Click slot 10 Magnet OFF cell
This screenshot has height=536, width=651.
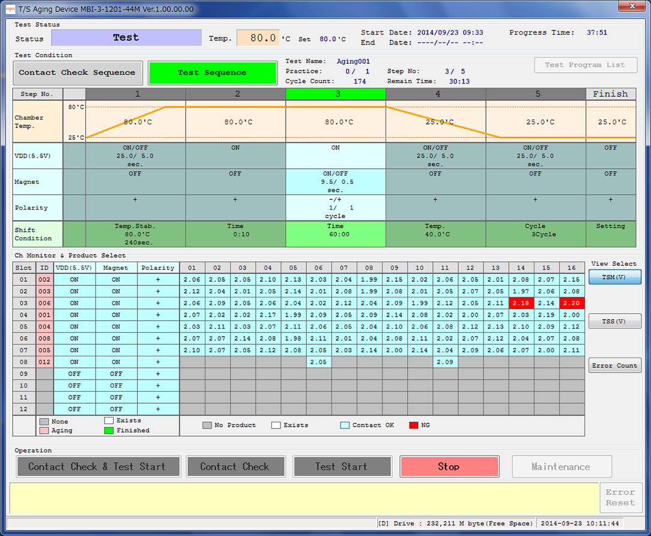116,386
